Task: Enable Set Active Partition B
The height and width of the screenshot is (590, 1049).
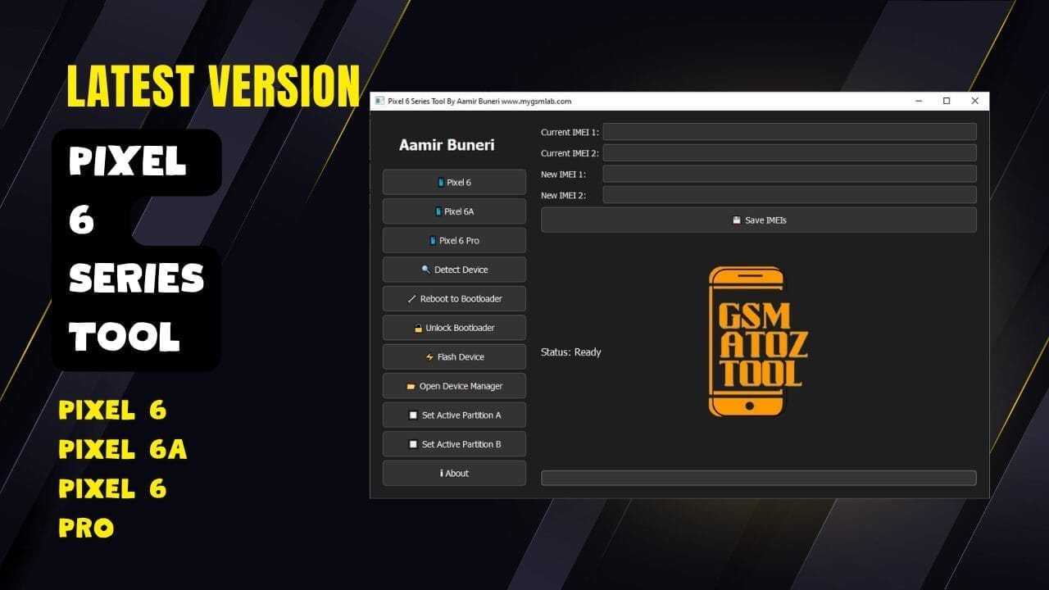Action: point(454,443)
